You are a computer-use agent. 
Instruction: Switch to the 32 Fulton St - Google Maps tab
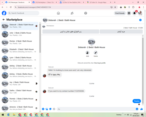pyautogui.click(x=99, y=2)
